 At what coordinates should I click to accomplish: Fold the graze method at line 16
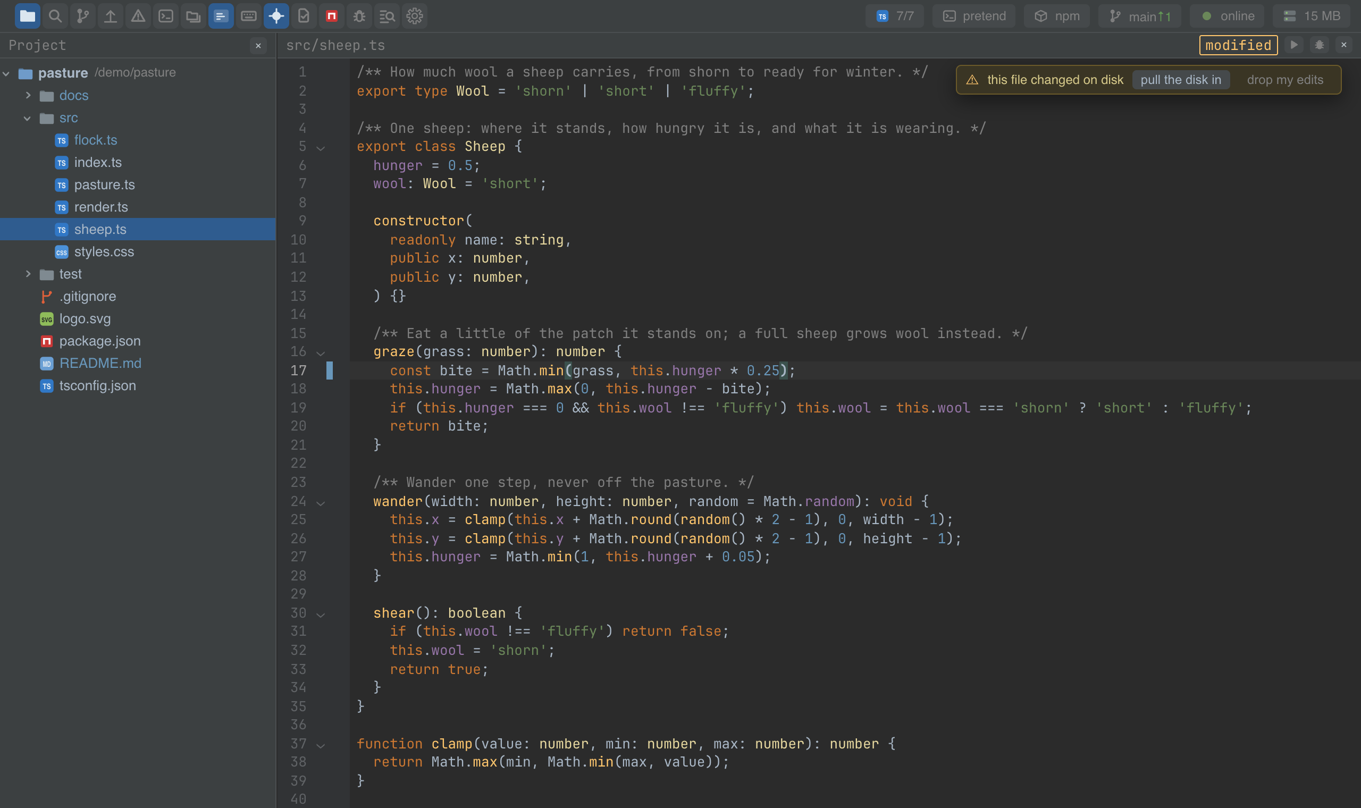point(321,353)
